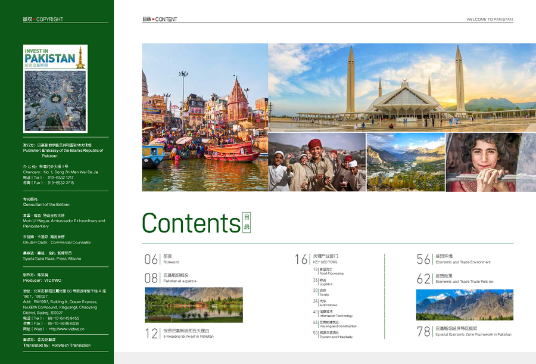Click the Faisal Mosque photo
Viewport: 536px width, 364px height.
click(x=402, y=88)
